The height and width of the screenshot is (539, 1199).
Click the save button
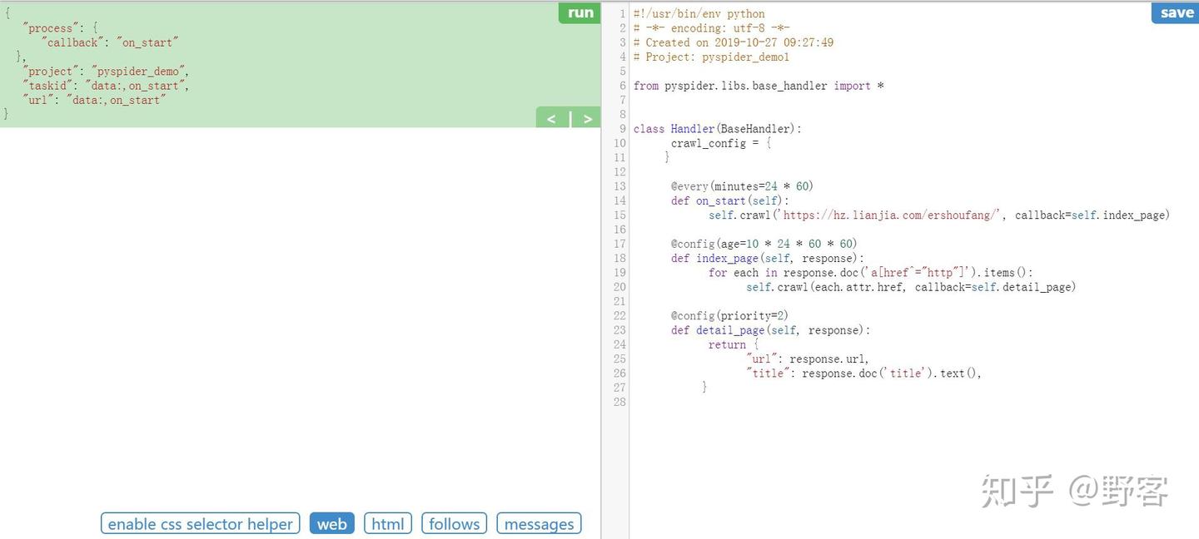pyautogui.click(x=1175, y=12)
